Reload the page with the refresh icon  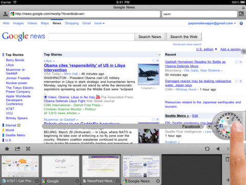207,149
